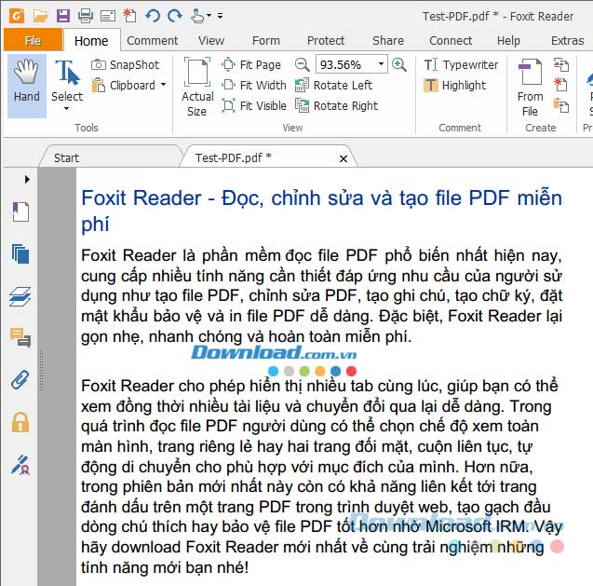
Task: Open the Form ribbon tab
Action: tap(266, 40)
